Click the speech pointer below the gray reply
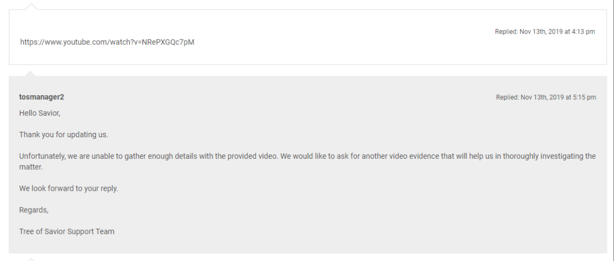This screenshot has height=261, width=614. [32, 258]
